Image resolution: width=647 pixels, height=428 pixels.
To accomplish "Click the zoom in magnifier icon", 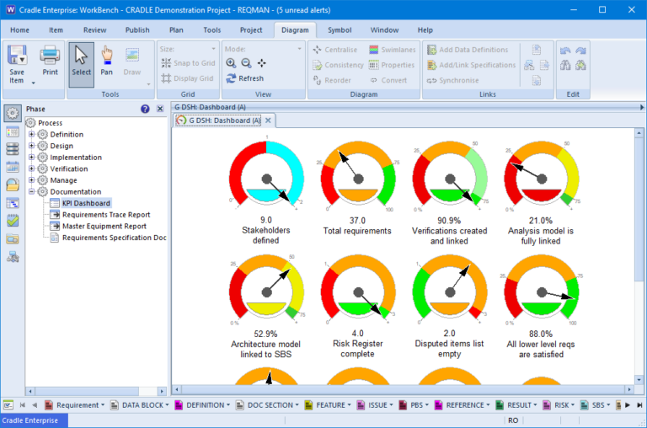I will pyautogui.click(x=231, y=63).
